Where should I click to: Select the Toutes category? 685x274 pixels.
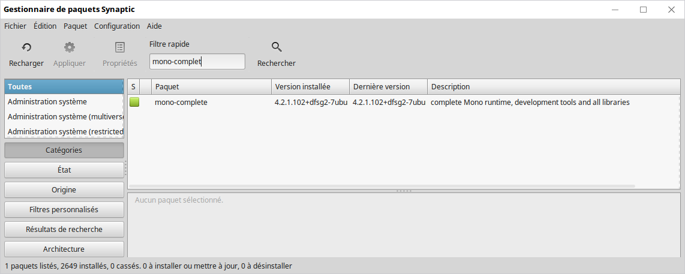[x=64, y=87]
